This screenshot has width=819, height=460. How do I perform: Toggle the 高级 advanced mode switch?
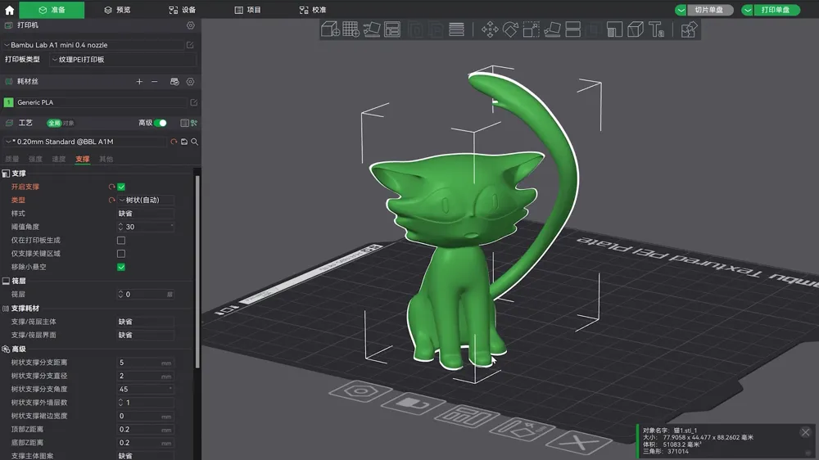[161, 123]
